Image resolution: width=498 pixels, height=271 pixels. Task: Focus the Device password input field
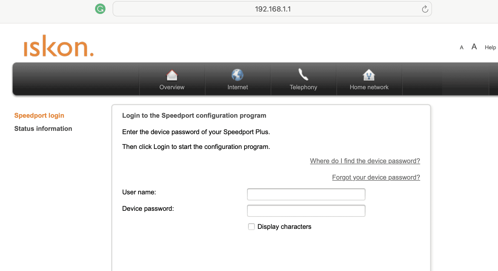pyautogui.click(x=306, y=211)
